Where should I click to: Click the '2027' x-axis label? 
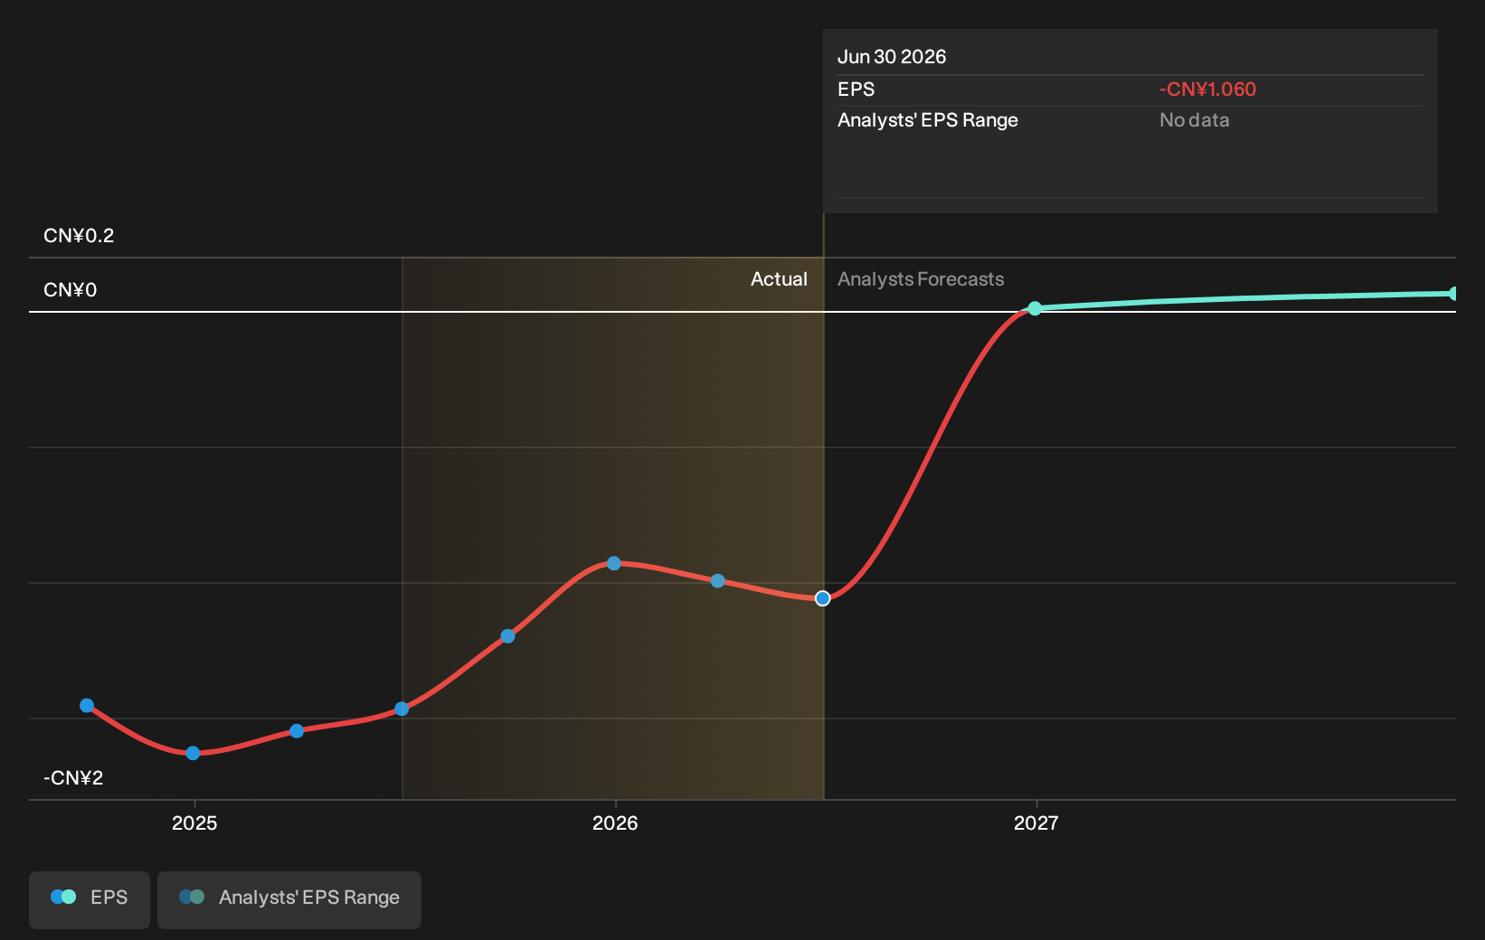pyautogui.click(x=1036, y=823)
